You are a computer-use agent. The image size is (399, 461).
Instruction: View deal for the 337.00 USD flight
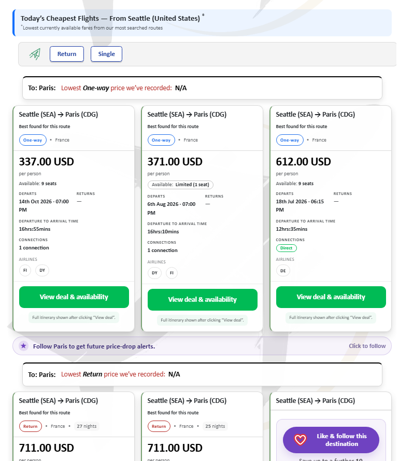point(74,297)
